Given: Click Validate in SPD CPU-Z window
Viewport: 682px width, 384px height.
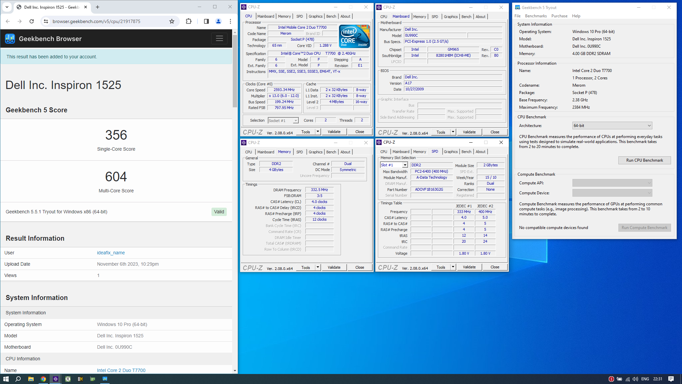Looking at the screenshot, I should coord(469,267).
